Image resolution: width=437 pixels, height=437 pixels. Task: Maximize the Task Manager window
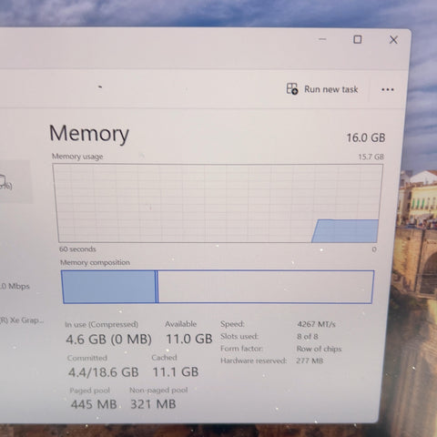(358, 39)
